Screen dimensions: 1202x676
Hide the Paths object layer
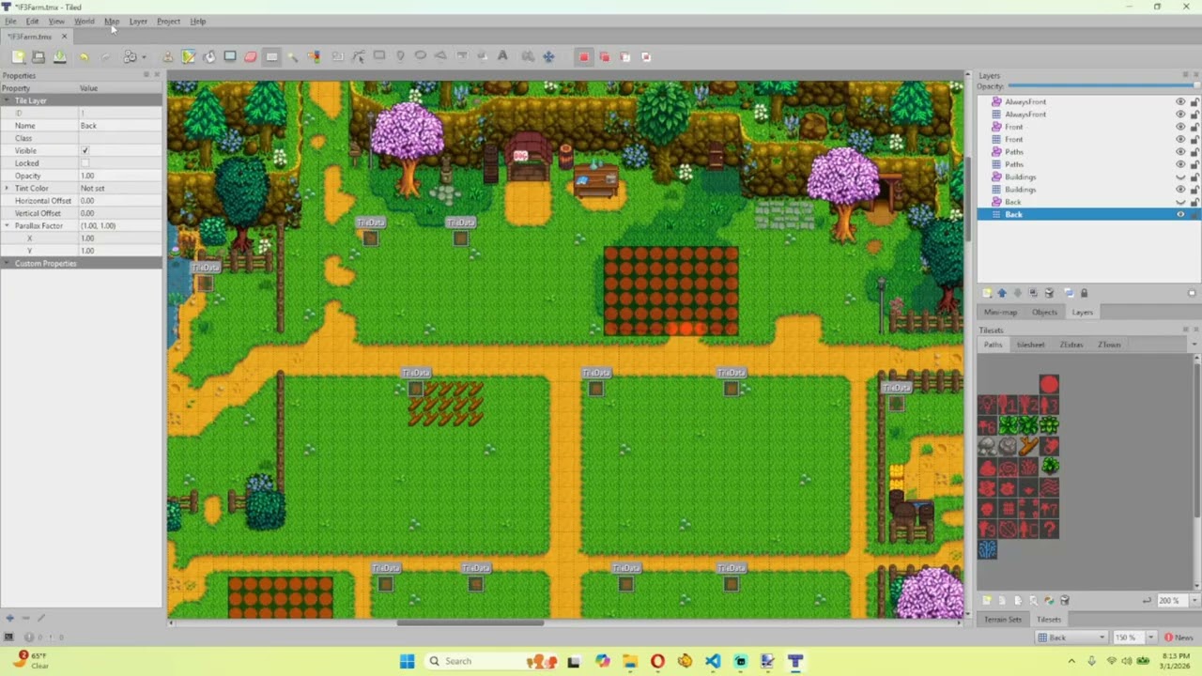point(1180,152)
